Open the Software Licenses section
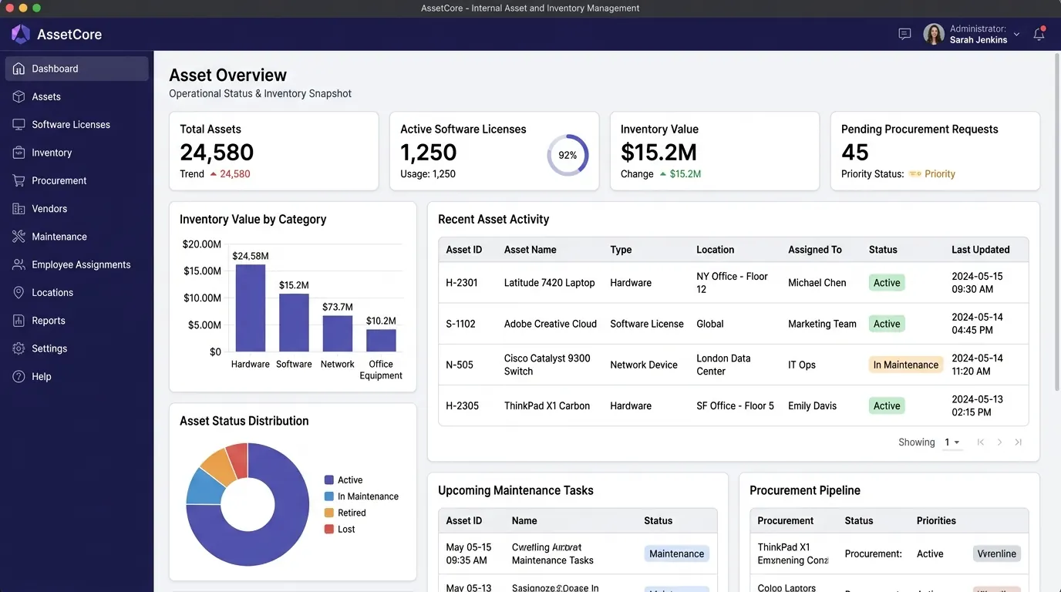1061x592 pixels. (71, 124)
